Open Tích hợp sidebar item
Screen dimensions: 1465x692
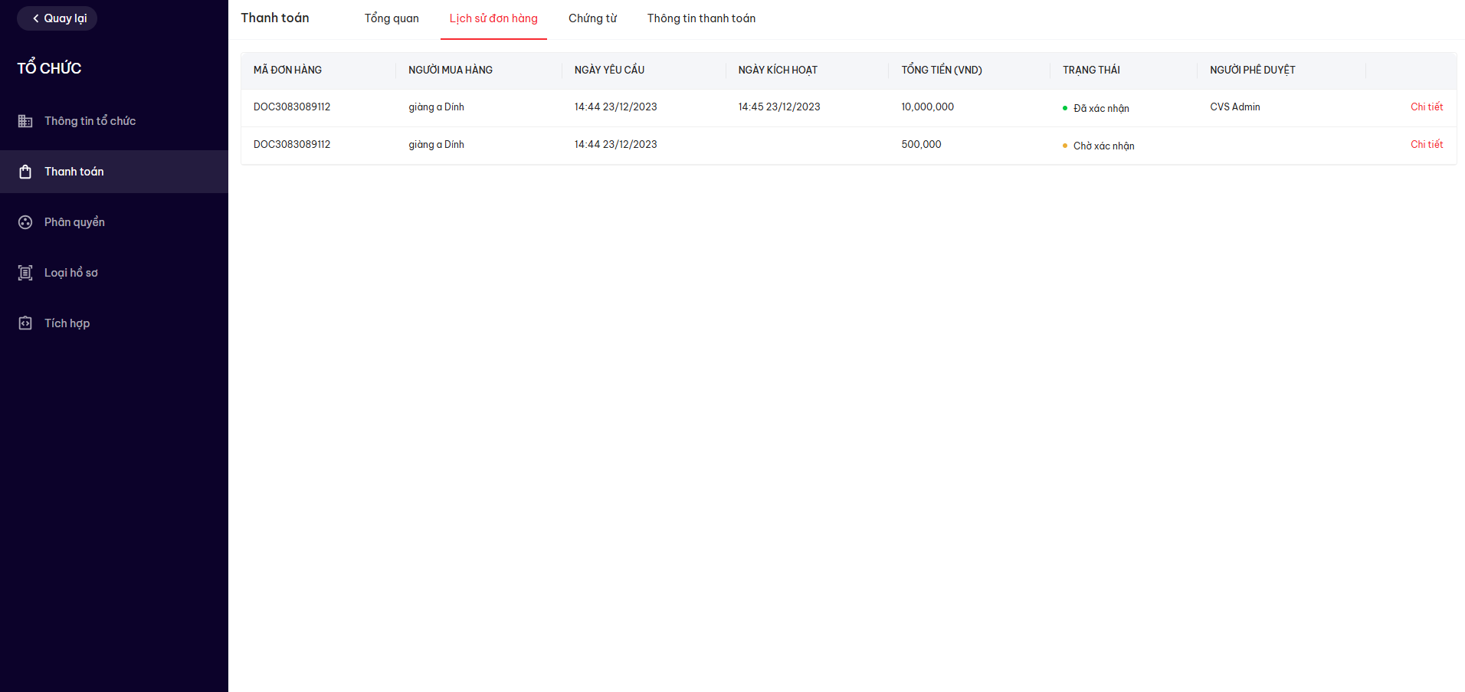coord(114,323)
